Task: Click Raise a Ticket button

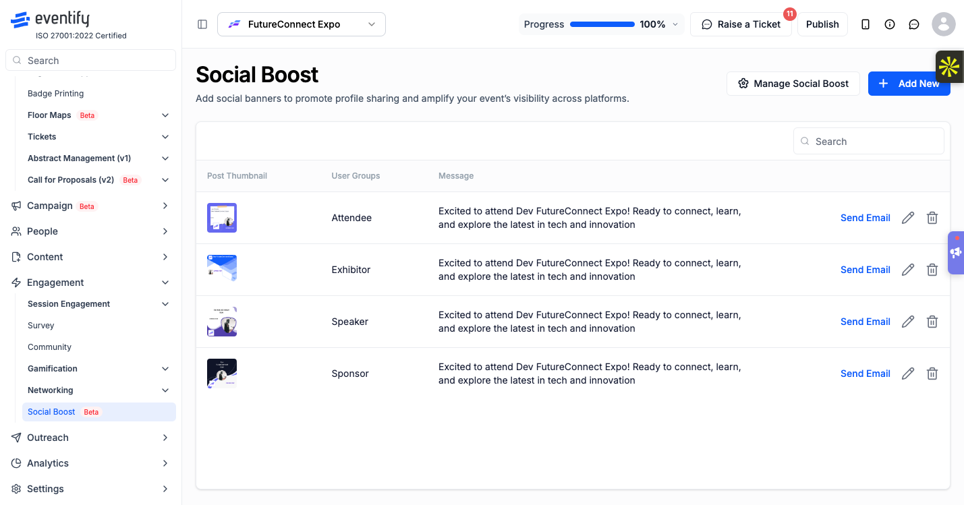Action: 741,24
